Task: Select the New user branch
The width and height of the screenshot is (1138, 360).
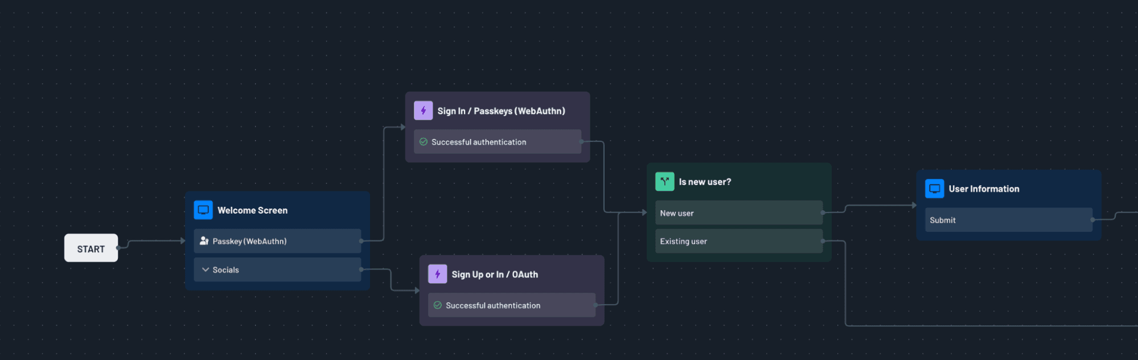Action: (738, 213)
